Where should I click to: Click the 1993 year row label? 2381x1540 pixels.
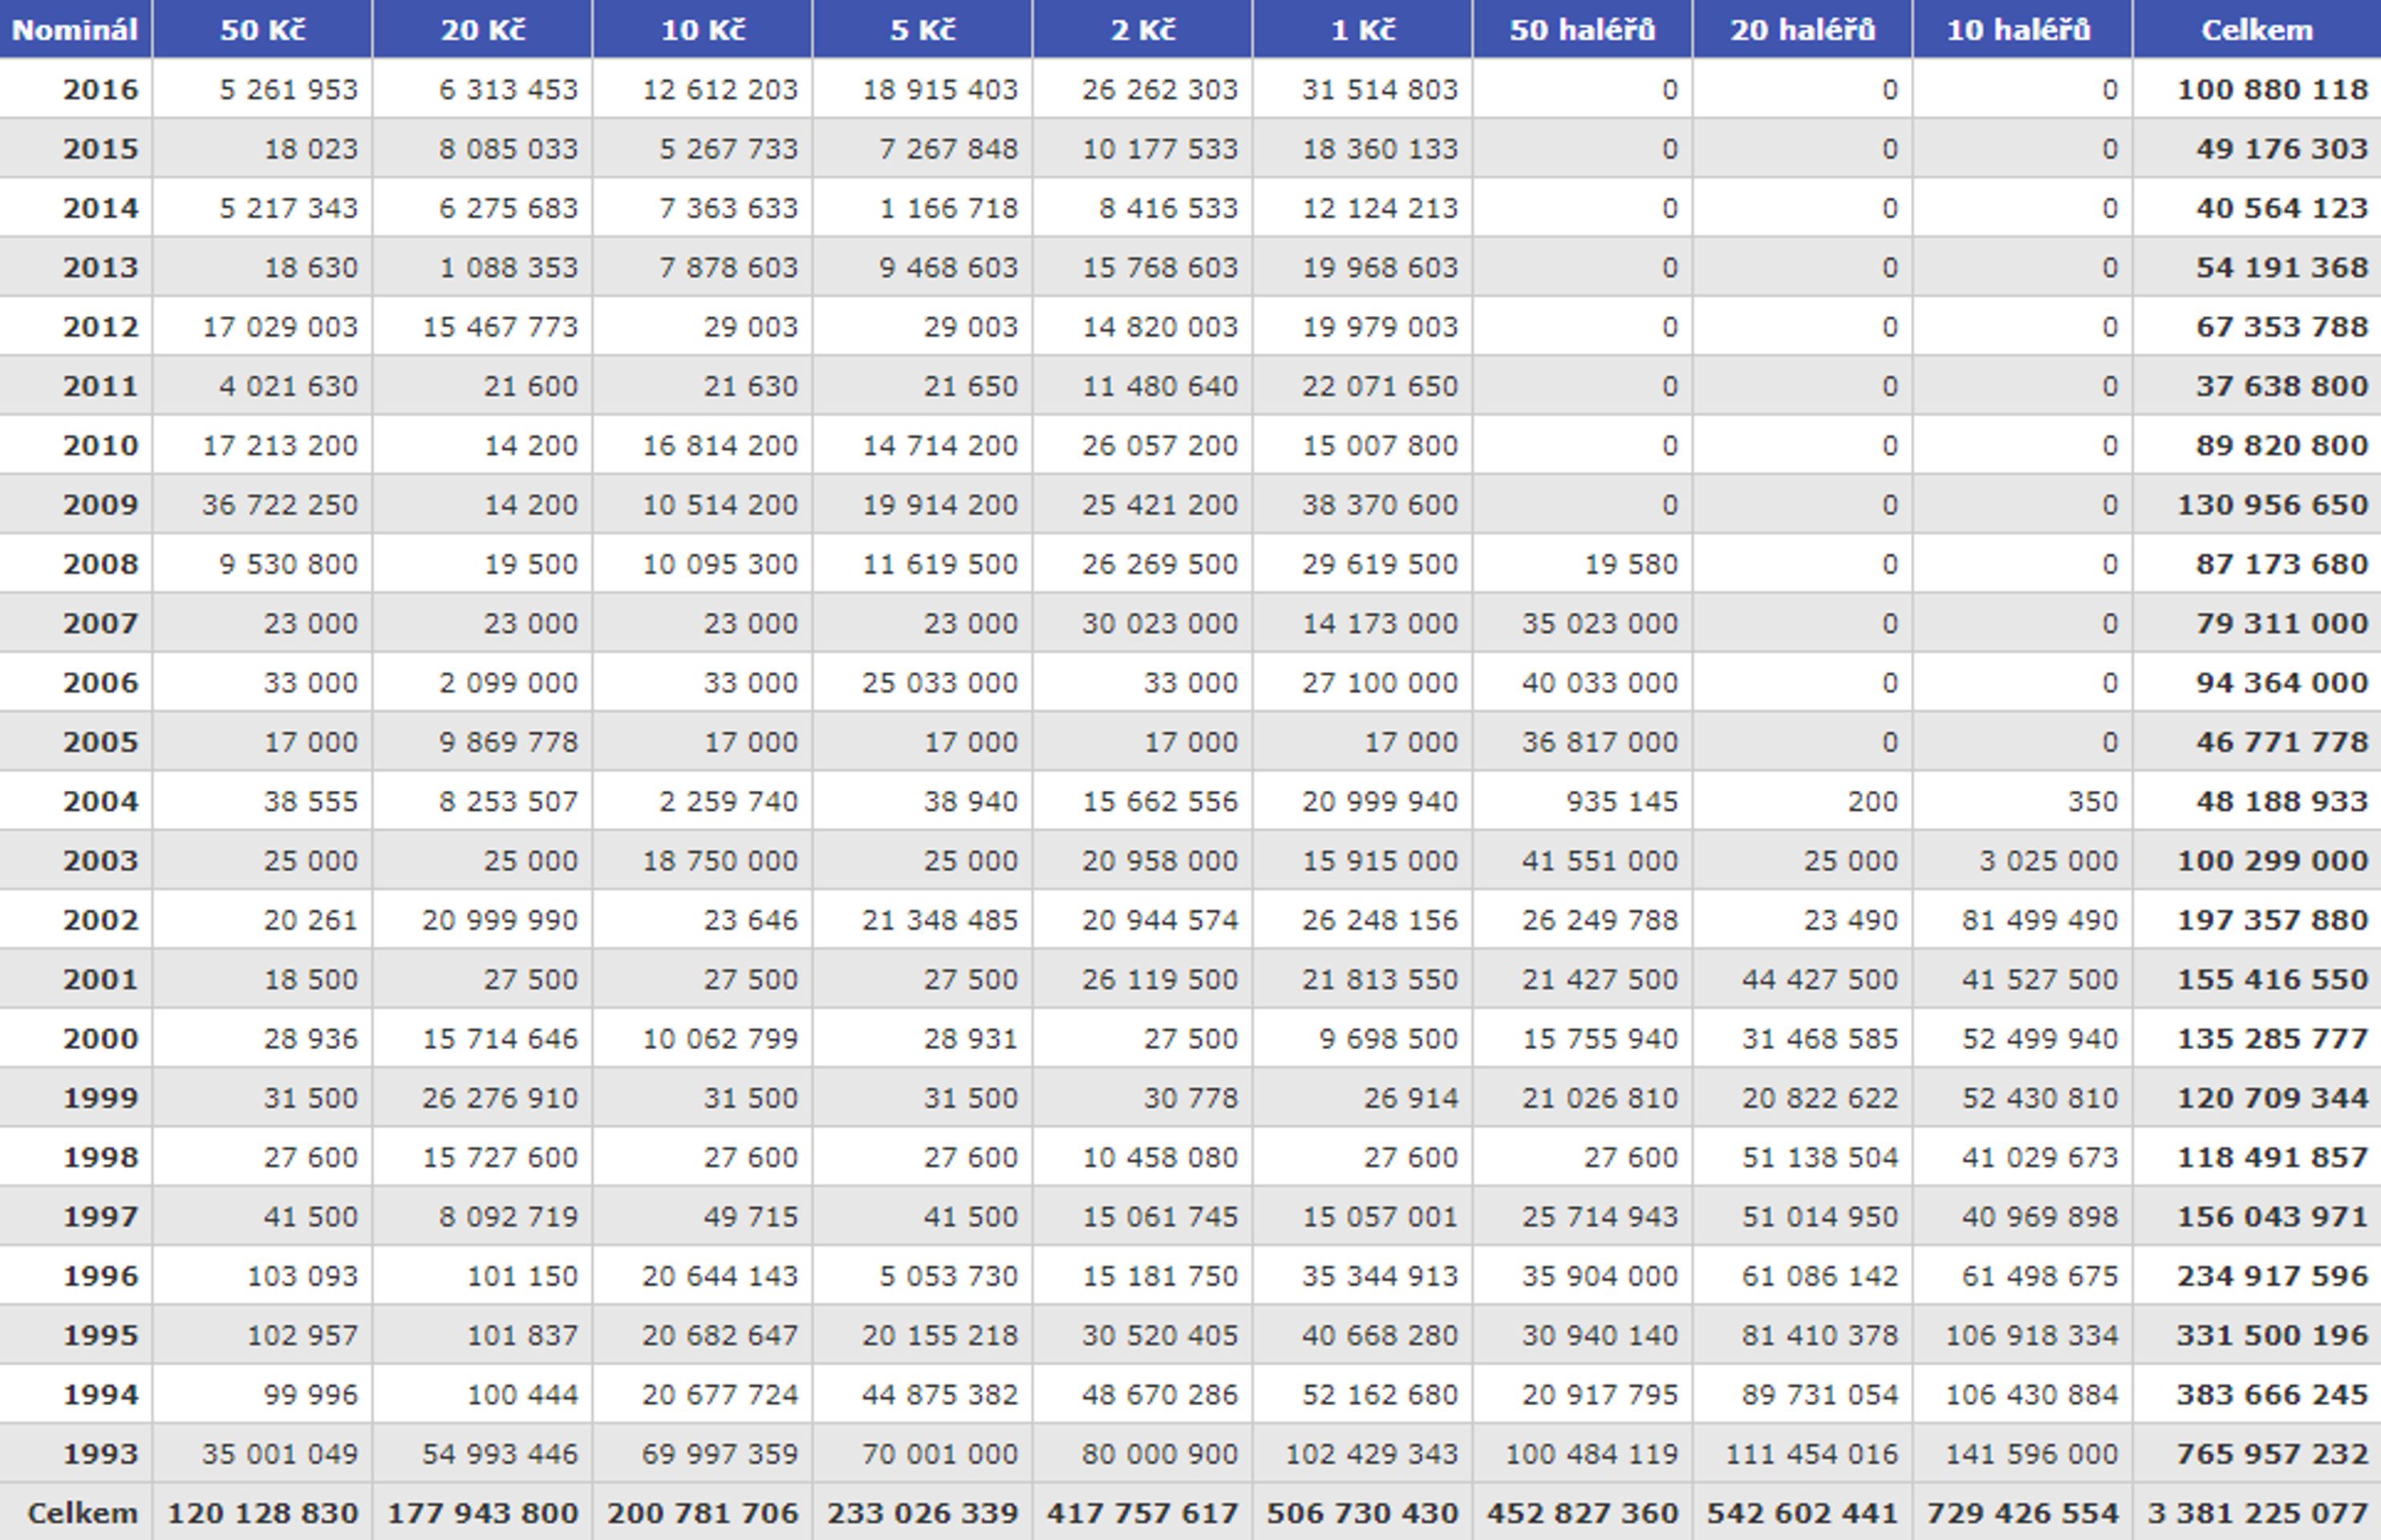tap(100, 1453)
